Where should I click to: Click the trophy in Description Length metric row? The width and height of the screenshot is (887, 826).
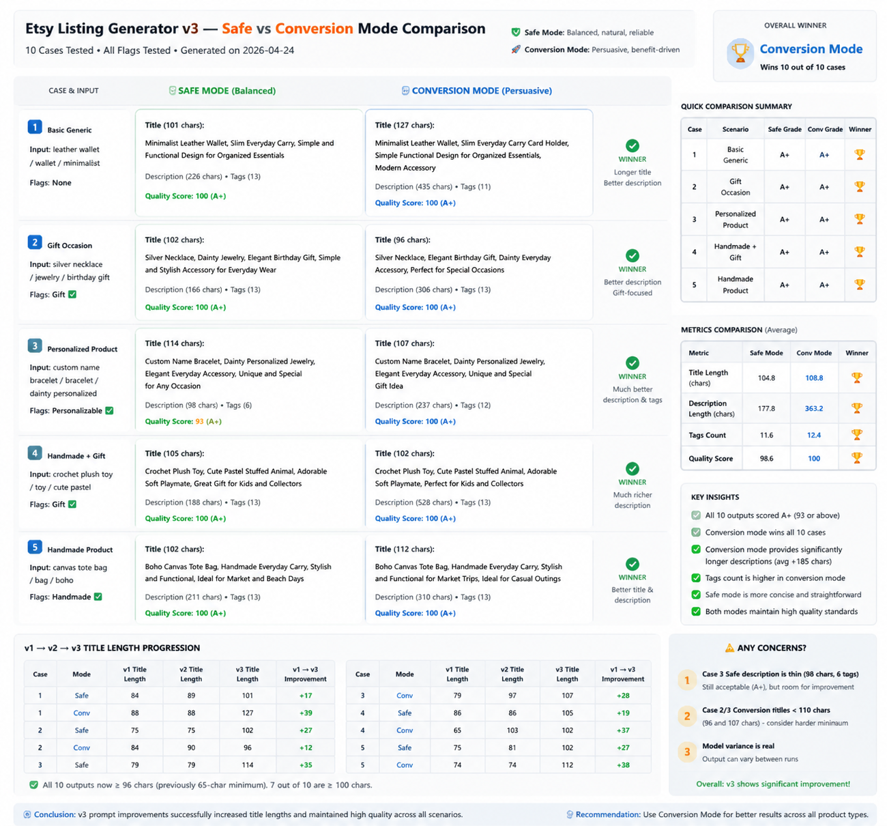click(x=857, y=408)
